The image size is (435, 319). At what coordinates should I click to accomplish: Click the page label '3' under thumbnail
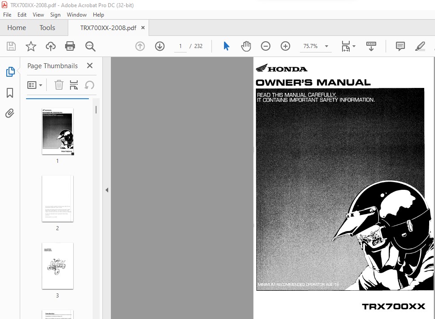click(x=57, y=295)
